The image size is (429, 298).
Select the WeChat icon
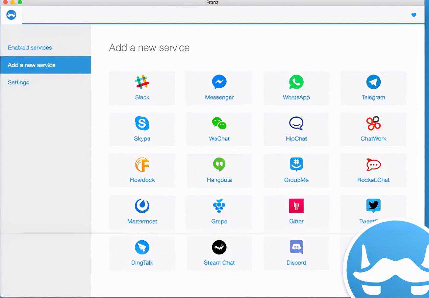[x=219, y=123]
